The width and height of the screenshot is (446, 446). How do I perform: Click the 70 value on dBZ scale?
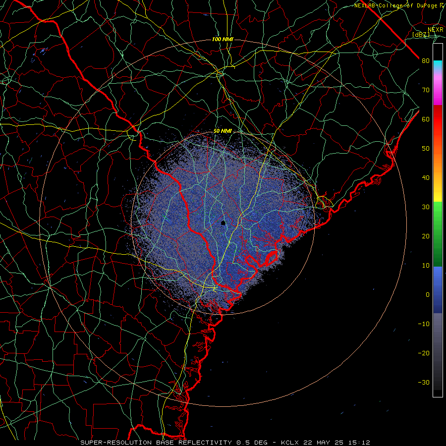click(426, 90)
